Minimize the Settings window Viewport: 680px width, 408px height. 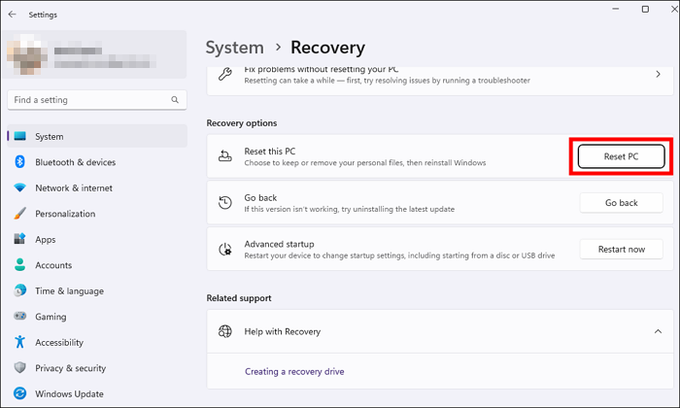[x=615, y=9]
